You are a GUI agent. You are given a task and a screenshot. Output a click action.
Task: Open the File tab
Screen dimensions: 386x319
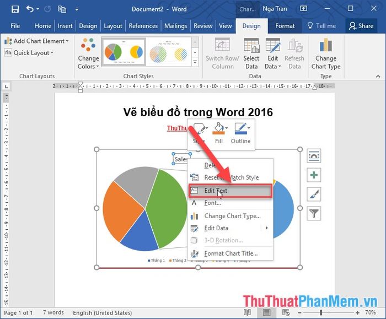pos(15,26)
